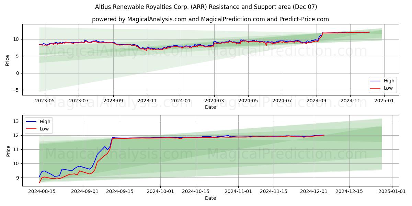
Task: Click the 'Date' axis label under bottom chart
Action: (210, 198)
